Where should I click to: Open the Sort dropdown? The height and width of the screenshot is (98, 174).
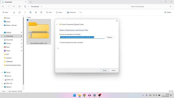pos(49,12)
